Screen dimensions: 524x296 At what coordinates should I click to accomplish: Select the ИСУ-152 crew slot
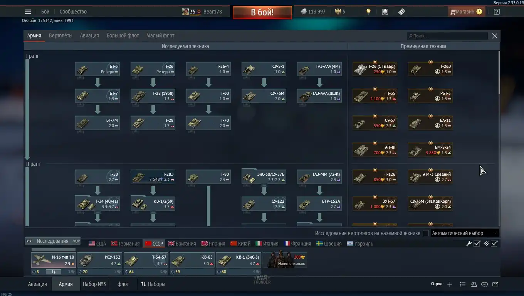[100, 260]
